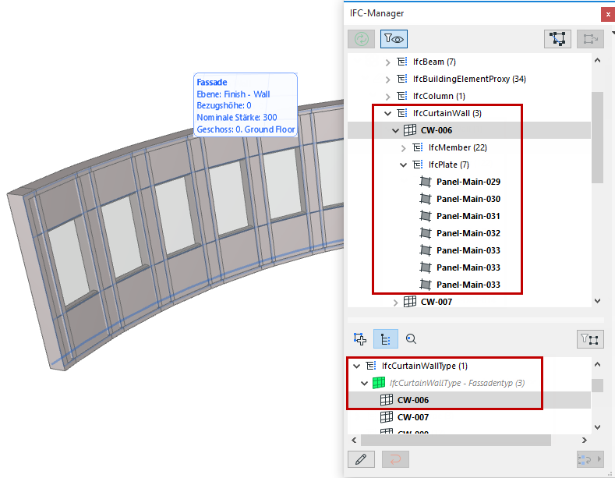Select Panel-Main-031 in the tree
The image size is (615, 478).
468,216
